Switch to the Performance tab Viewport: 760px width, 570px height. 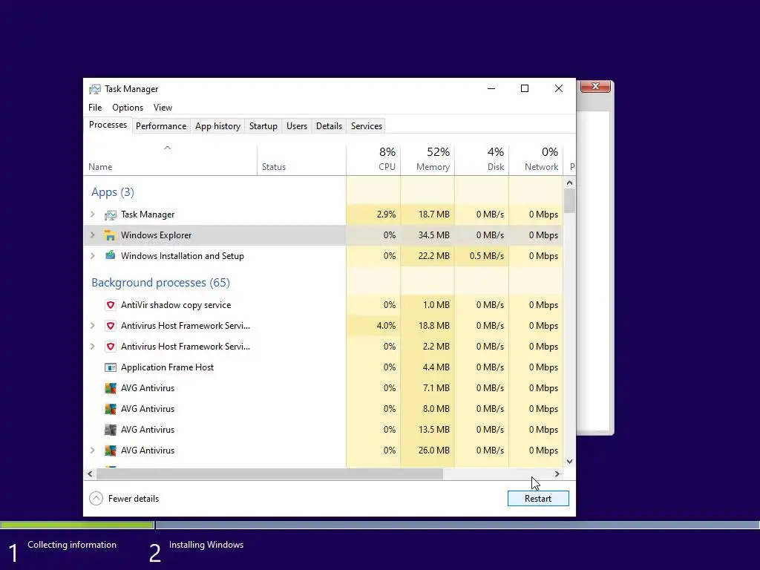[161, 126]
